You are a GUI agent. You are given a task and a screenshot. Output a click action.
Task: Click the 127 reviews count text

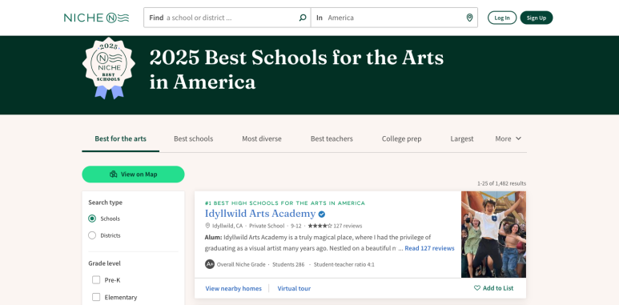348,226
